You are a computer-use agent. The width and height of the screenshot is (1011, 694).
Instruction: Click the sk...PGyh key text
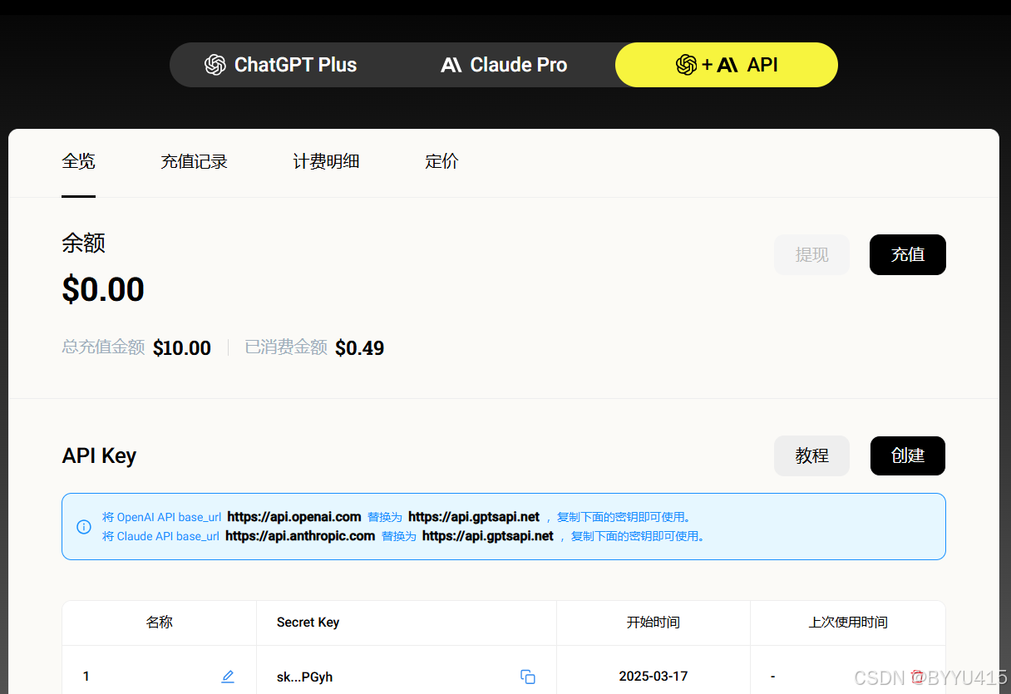[305, 677]
